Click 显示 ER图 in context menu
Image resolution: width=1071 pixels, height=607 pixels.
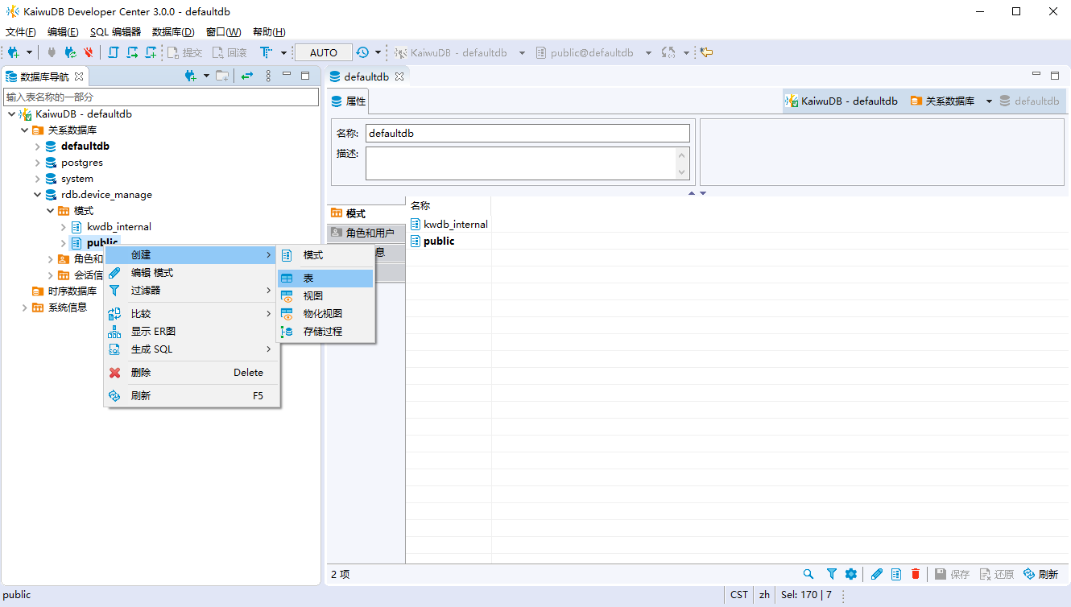pyautogui.click(x=192, y=331)
